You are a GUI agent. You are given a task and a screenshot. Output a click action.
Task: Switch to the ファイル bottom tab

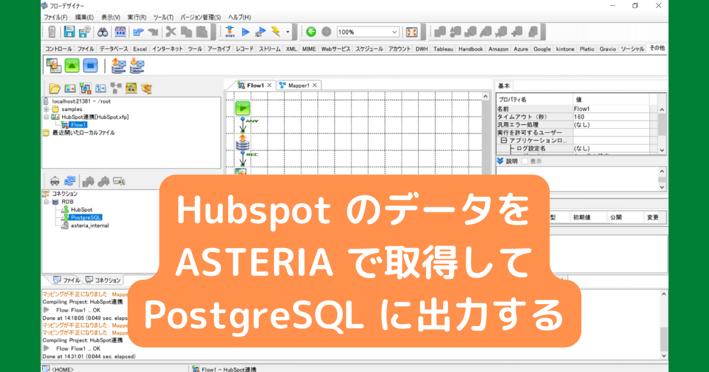(66, 280)
